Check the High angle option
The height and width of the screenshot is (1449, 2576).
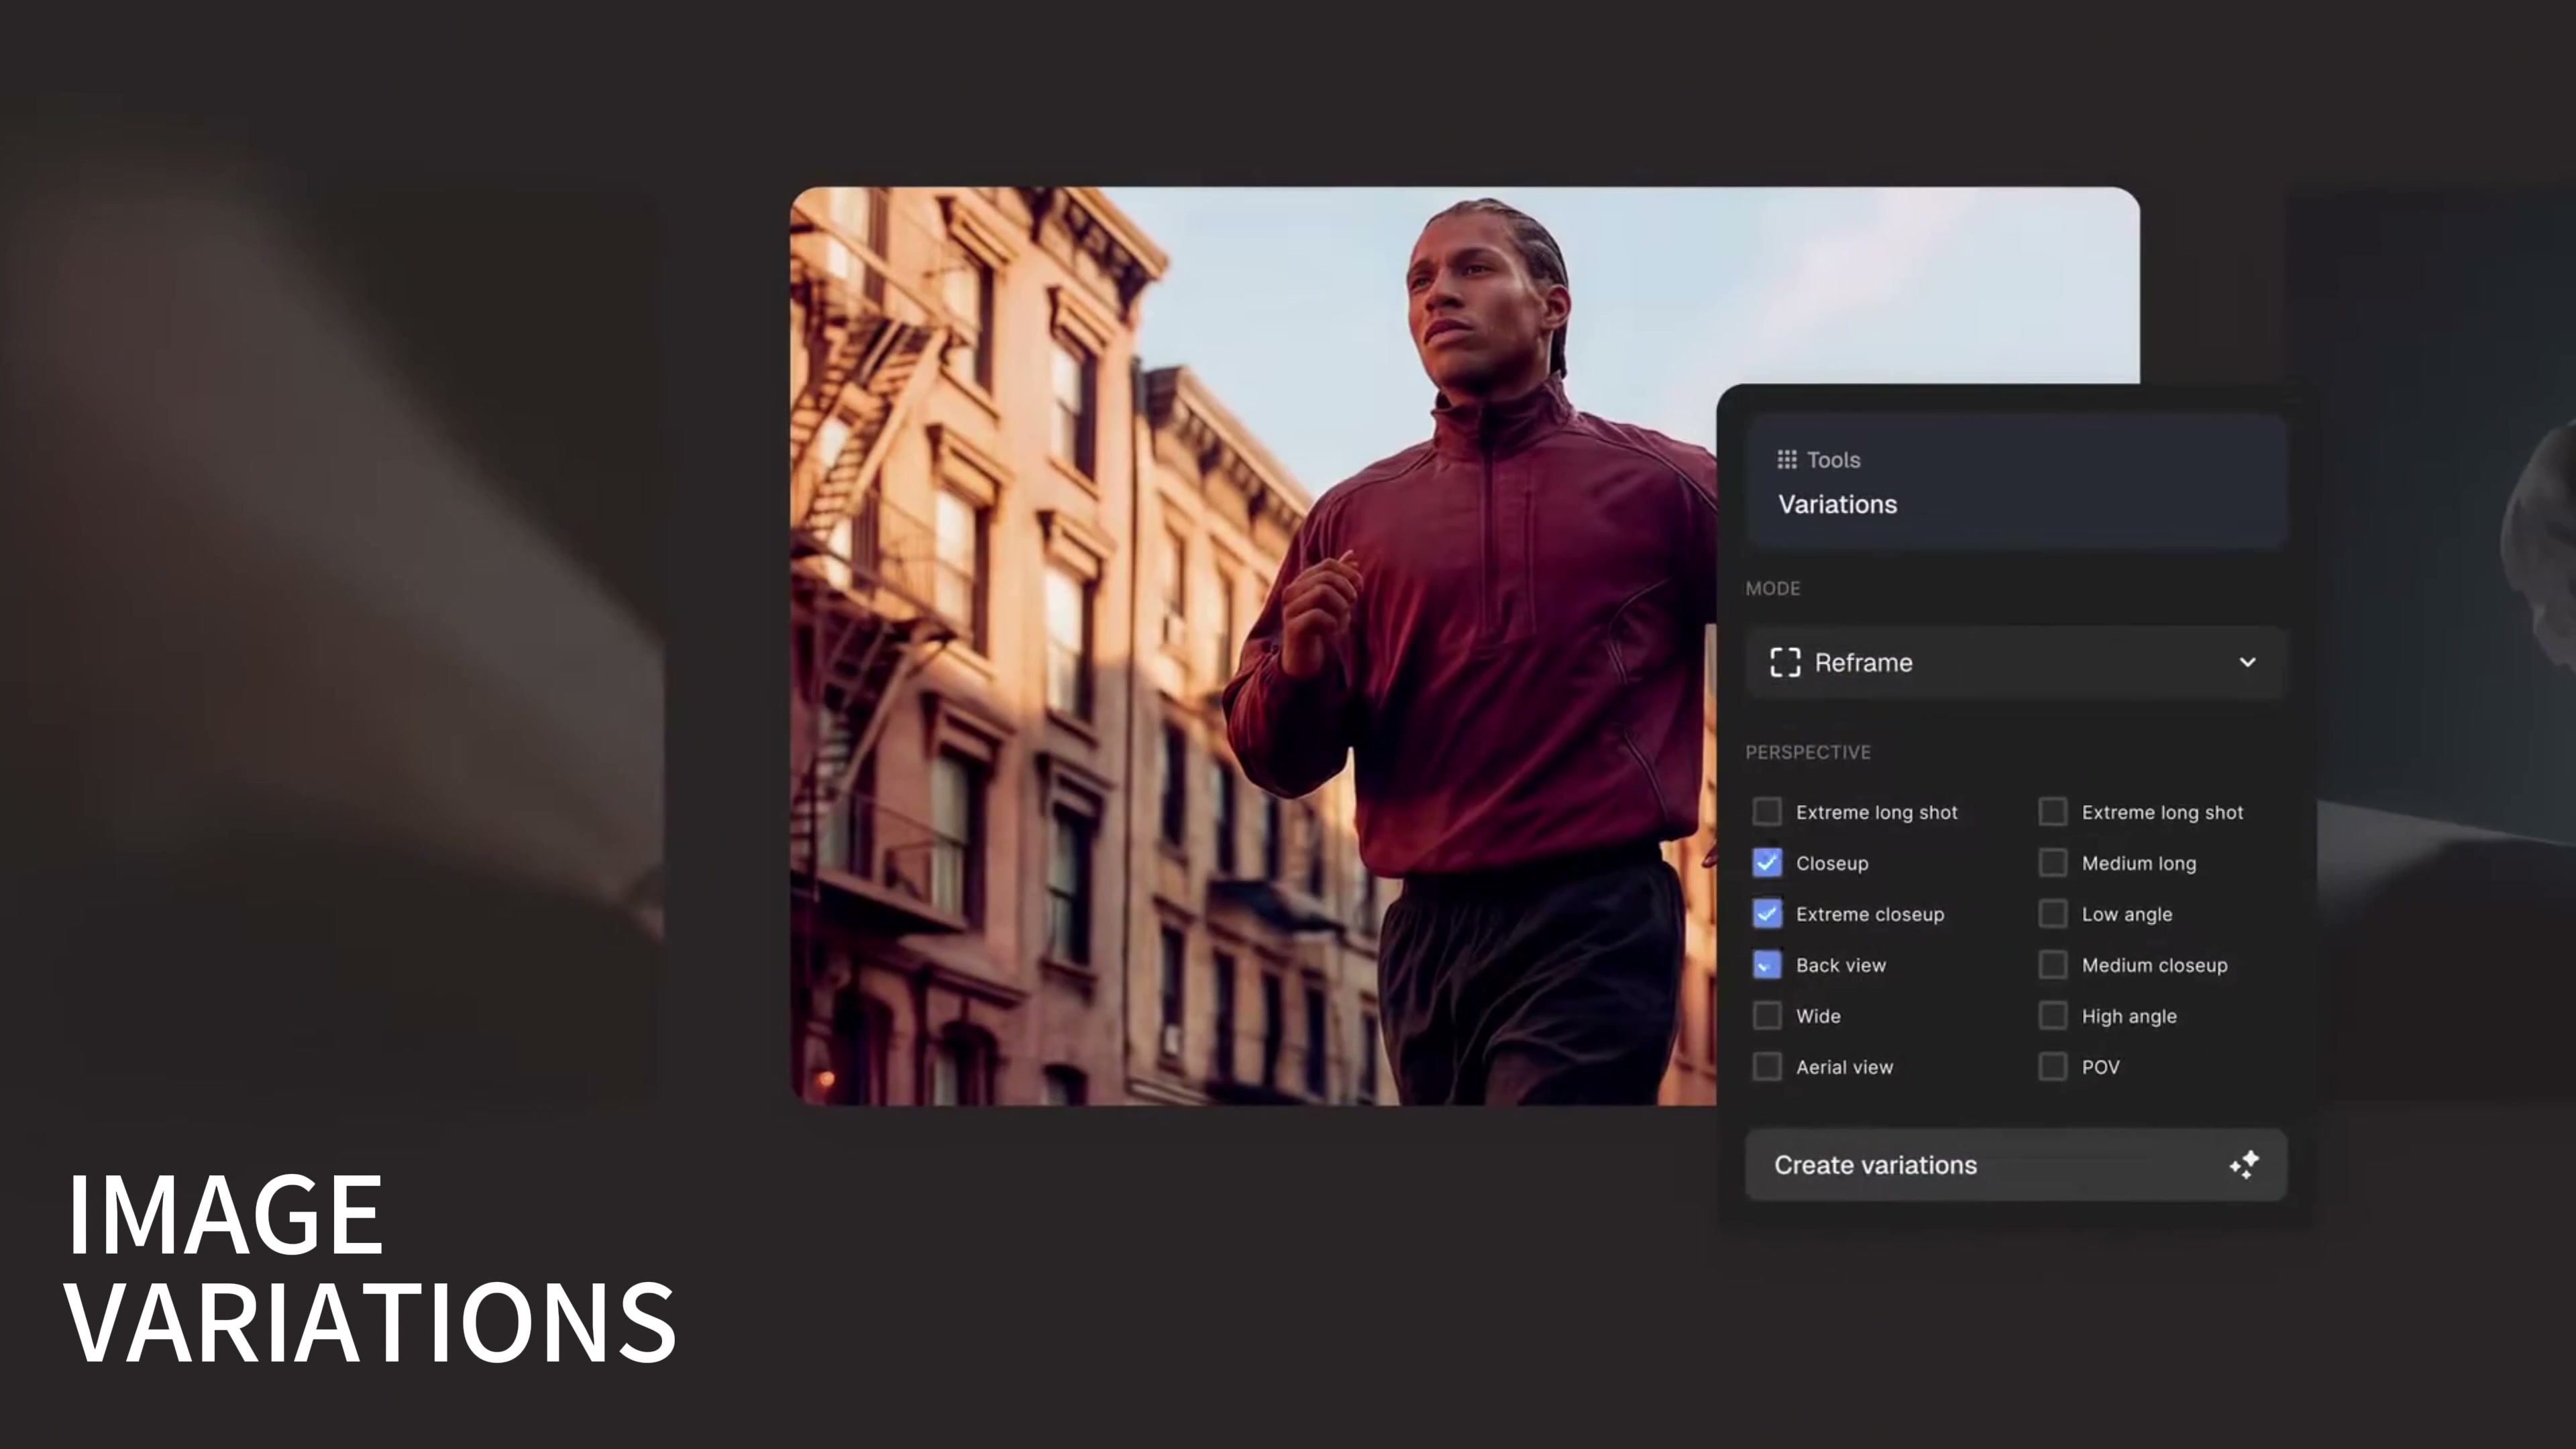coord(2053,1015)
